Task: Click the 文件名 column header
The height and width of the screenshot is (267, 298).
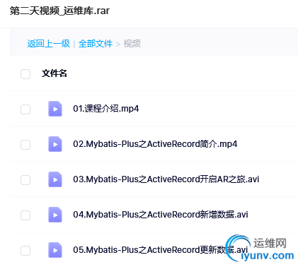Action: [x=55, y=73]
